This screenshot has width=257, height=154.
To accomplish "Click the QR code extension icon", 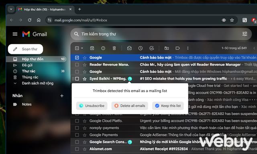I will click(245, 20).
